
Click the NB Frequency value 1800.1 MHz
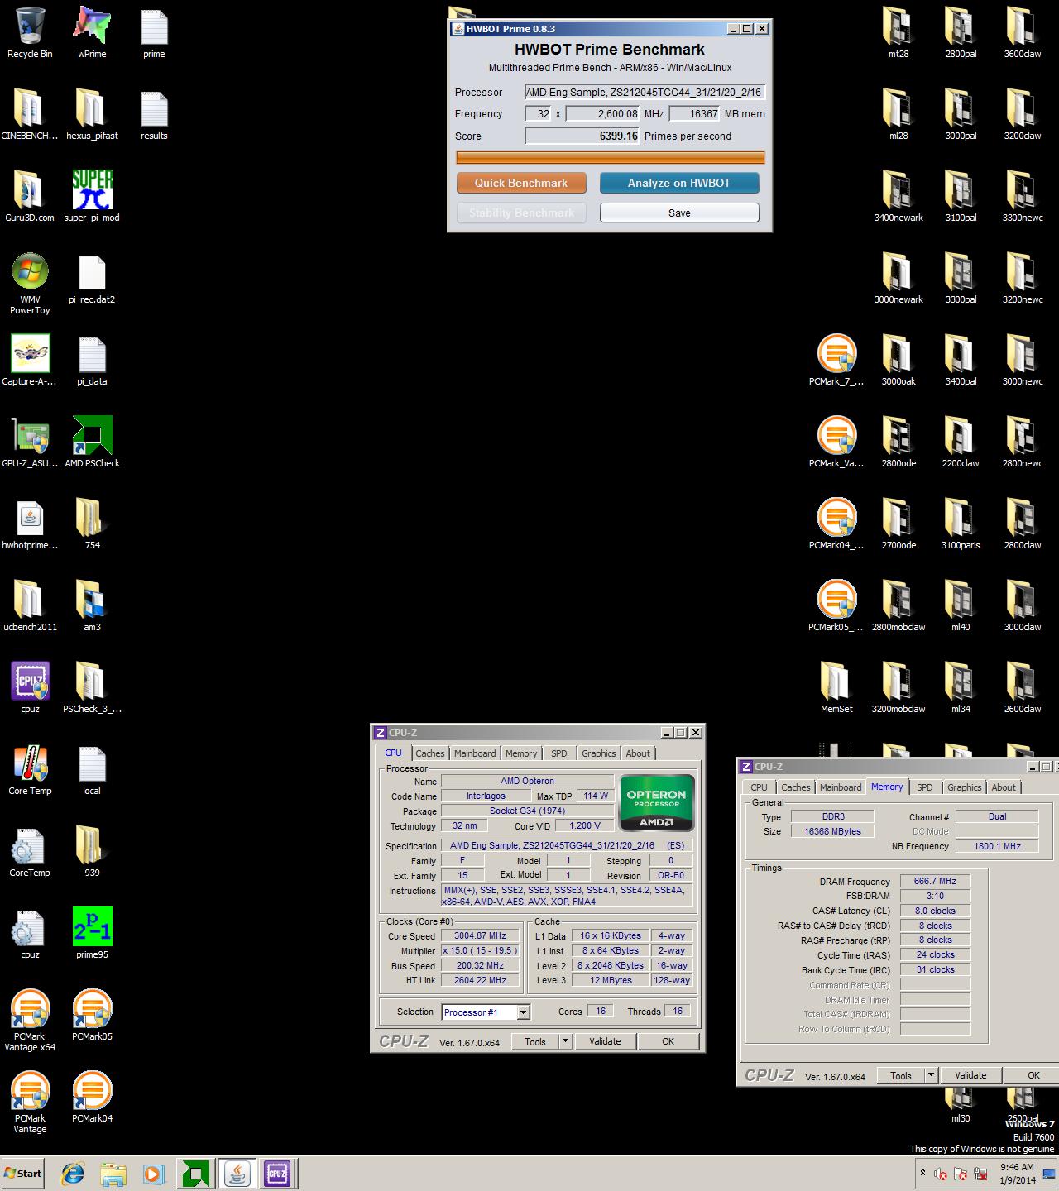[997, 846]
